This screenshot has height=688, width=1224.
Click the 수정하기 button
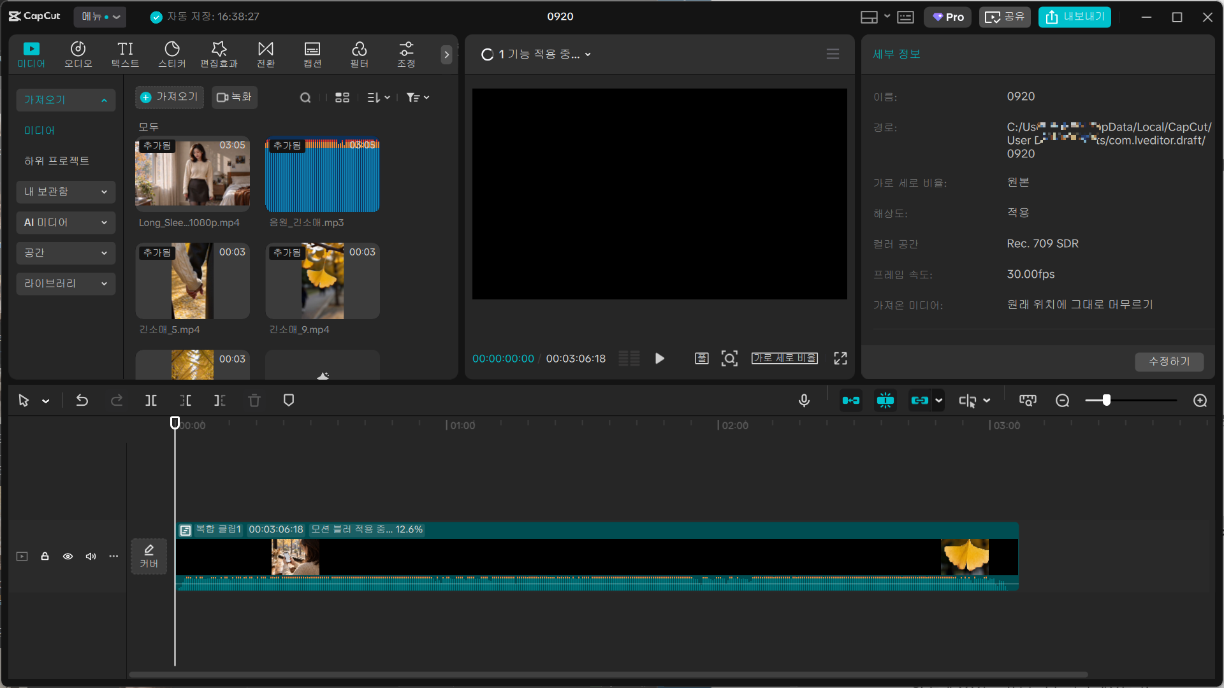(x=1169, y=362)
